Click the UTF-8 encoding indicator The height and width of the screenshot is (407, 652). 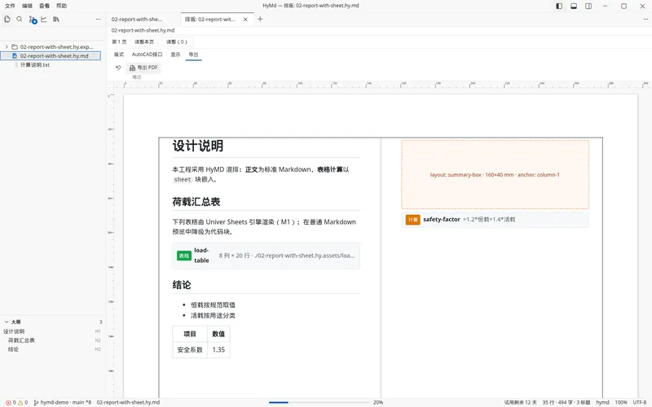pyautogui.click(x=640, y=402)
